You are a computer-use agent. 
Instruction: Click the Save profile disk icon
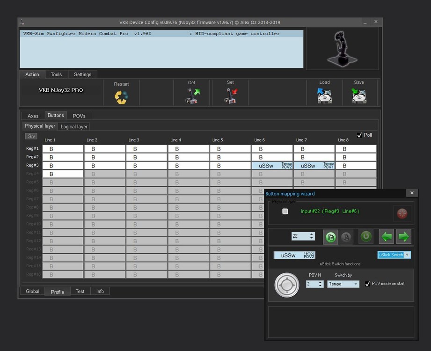359,95
